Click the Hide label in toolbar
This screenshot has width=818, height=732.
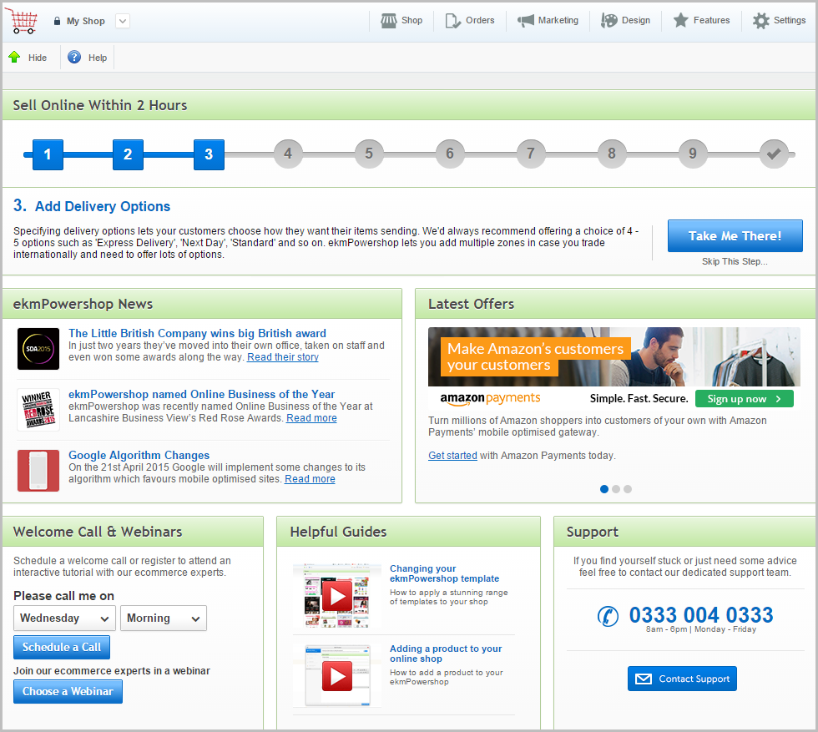click(x=38, y=58)
